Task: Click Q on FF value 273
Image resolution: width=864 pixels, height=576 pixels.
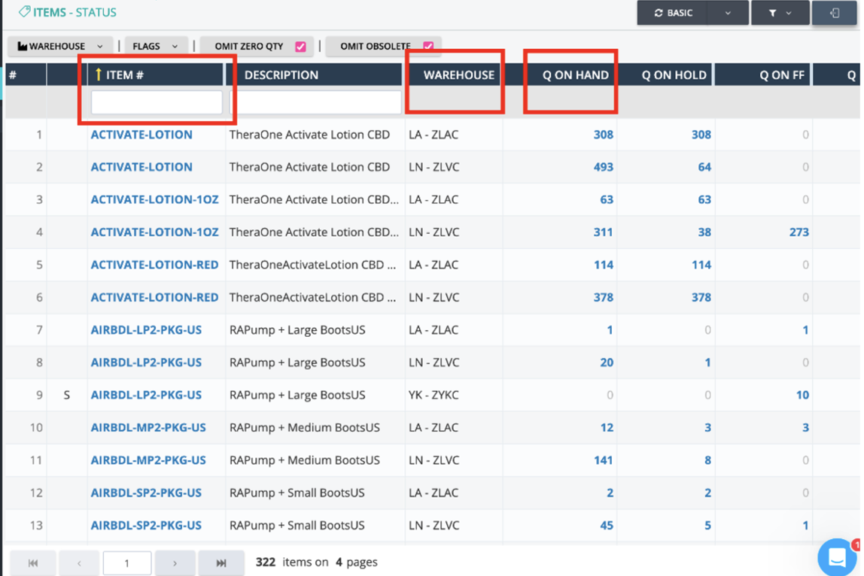Action: [x=799, y=232]
